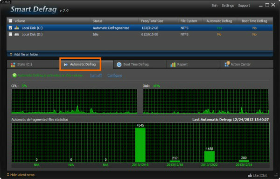Image resolution: width=280 pixels, height=179 pixels.
Task: Open the Report tab
Action: 193,64
